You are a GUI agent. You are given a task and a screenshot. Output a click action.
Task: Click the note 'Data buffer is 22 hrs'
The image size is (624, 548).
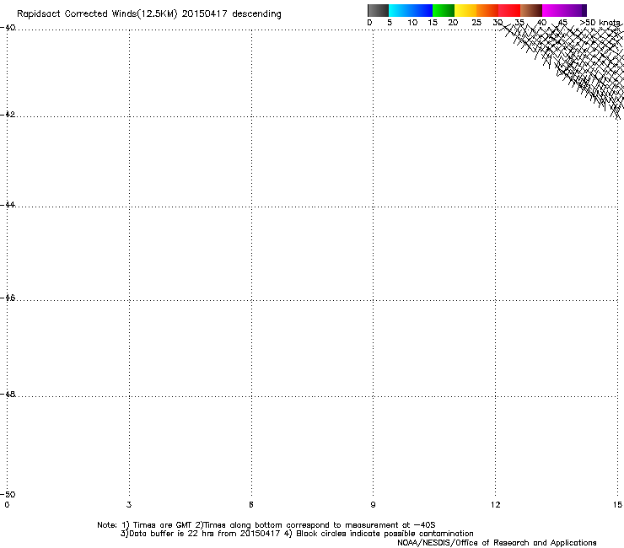(172, 534)
